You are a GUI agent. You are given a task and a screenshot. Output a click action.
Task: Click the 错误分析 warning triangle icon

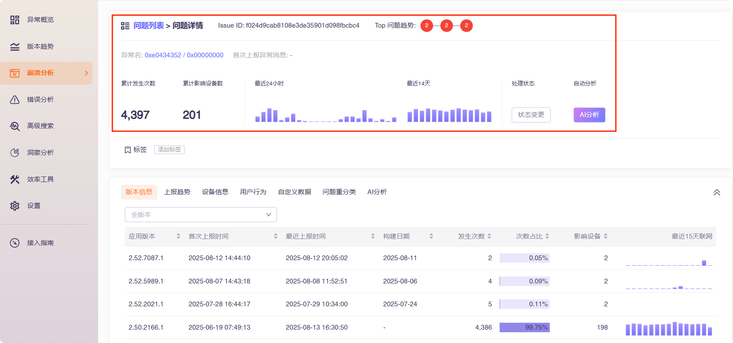(15, 100)
